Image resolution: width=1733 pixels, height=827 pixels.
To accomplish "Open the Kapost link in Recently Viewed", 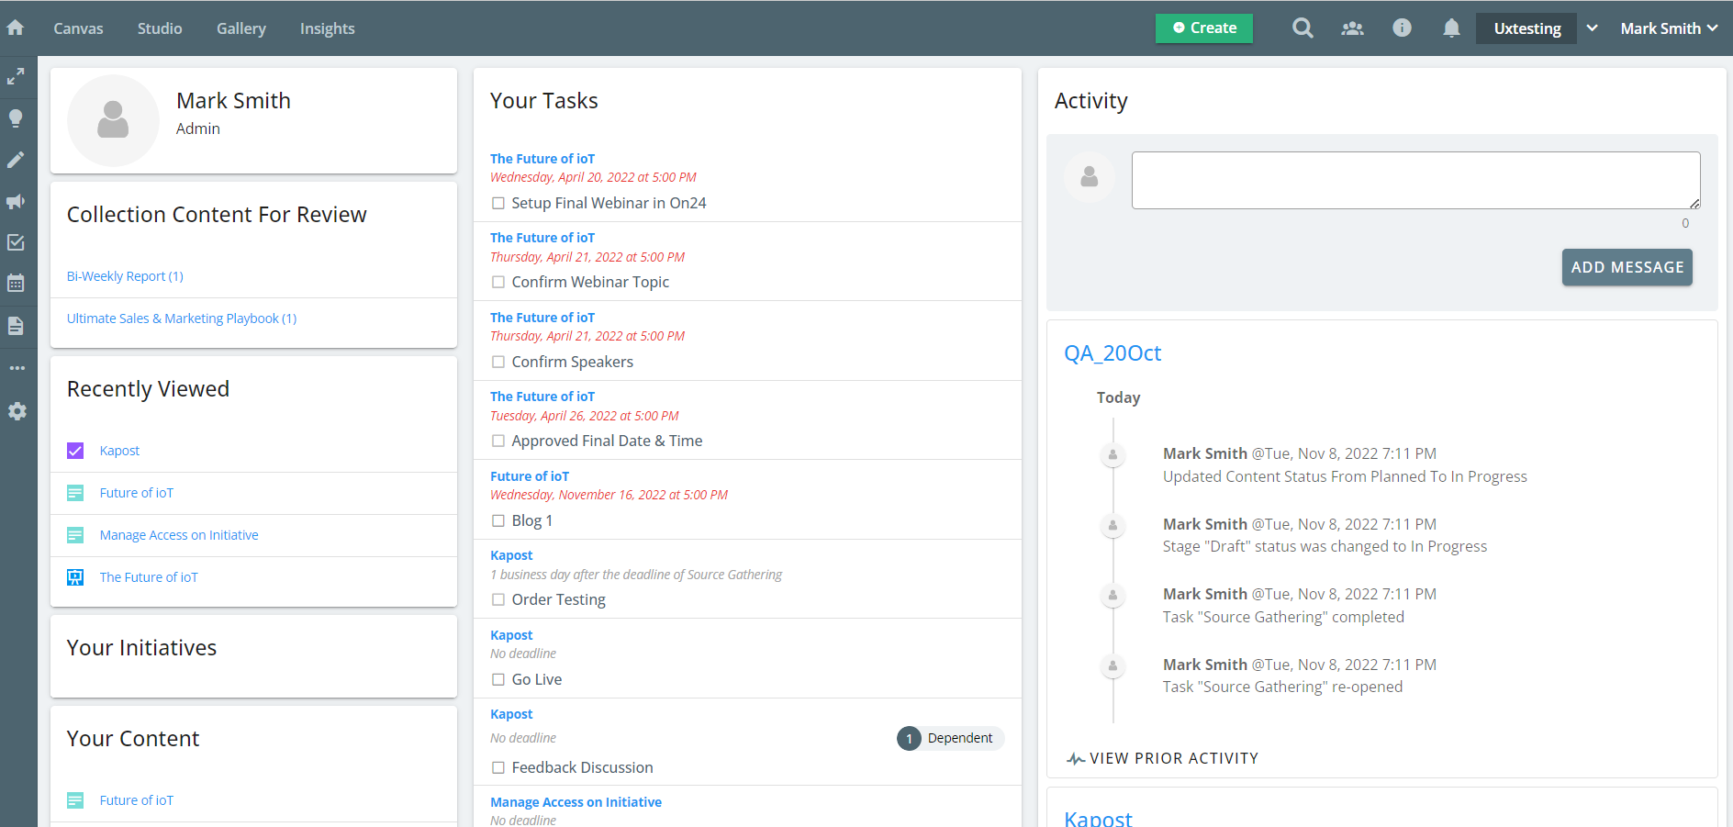I will [x=119, y=451].
